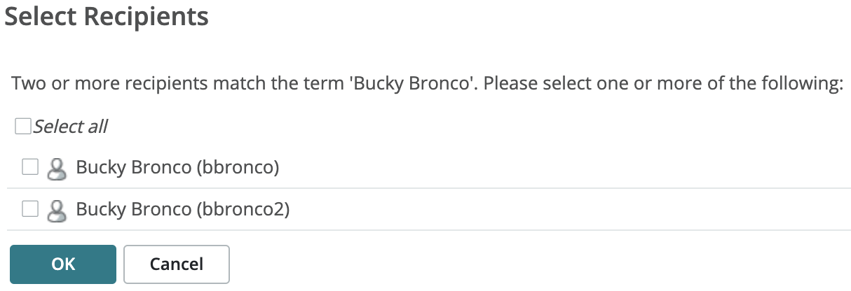This screenshot has width=851, height=291.
Task: Check the Select all checkbox
Action: tap(23, 127)
